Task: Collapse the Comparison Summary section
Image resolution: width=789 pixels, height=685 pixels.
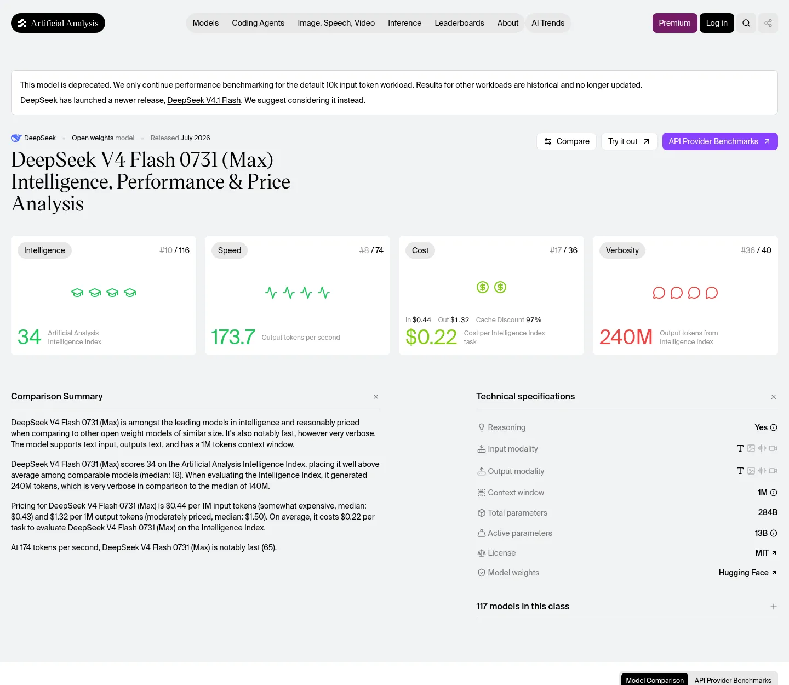Action: (x=376, y=397)
